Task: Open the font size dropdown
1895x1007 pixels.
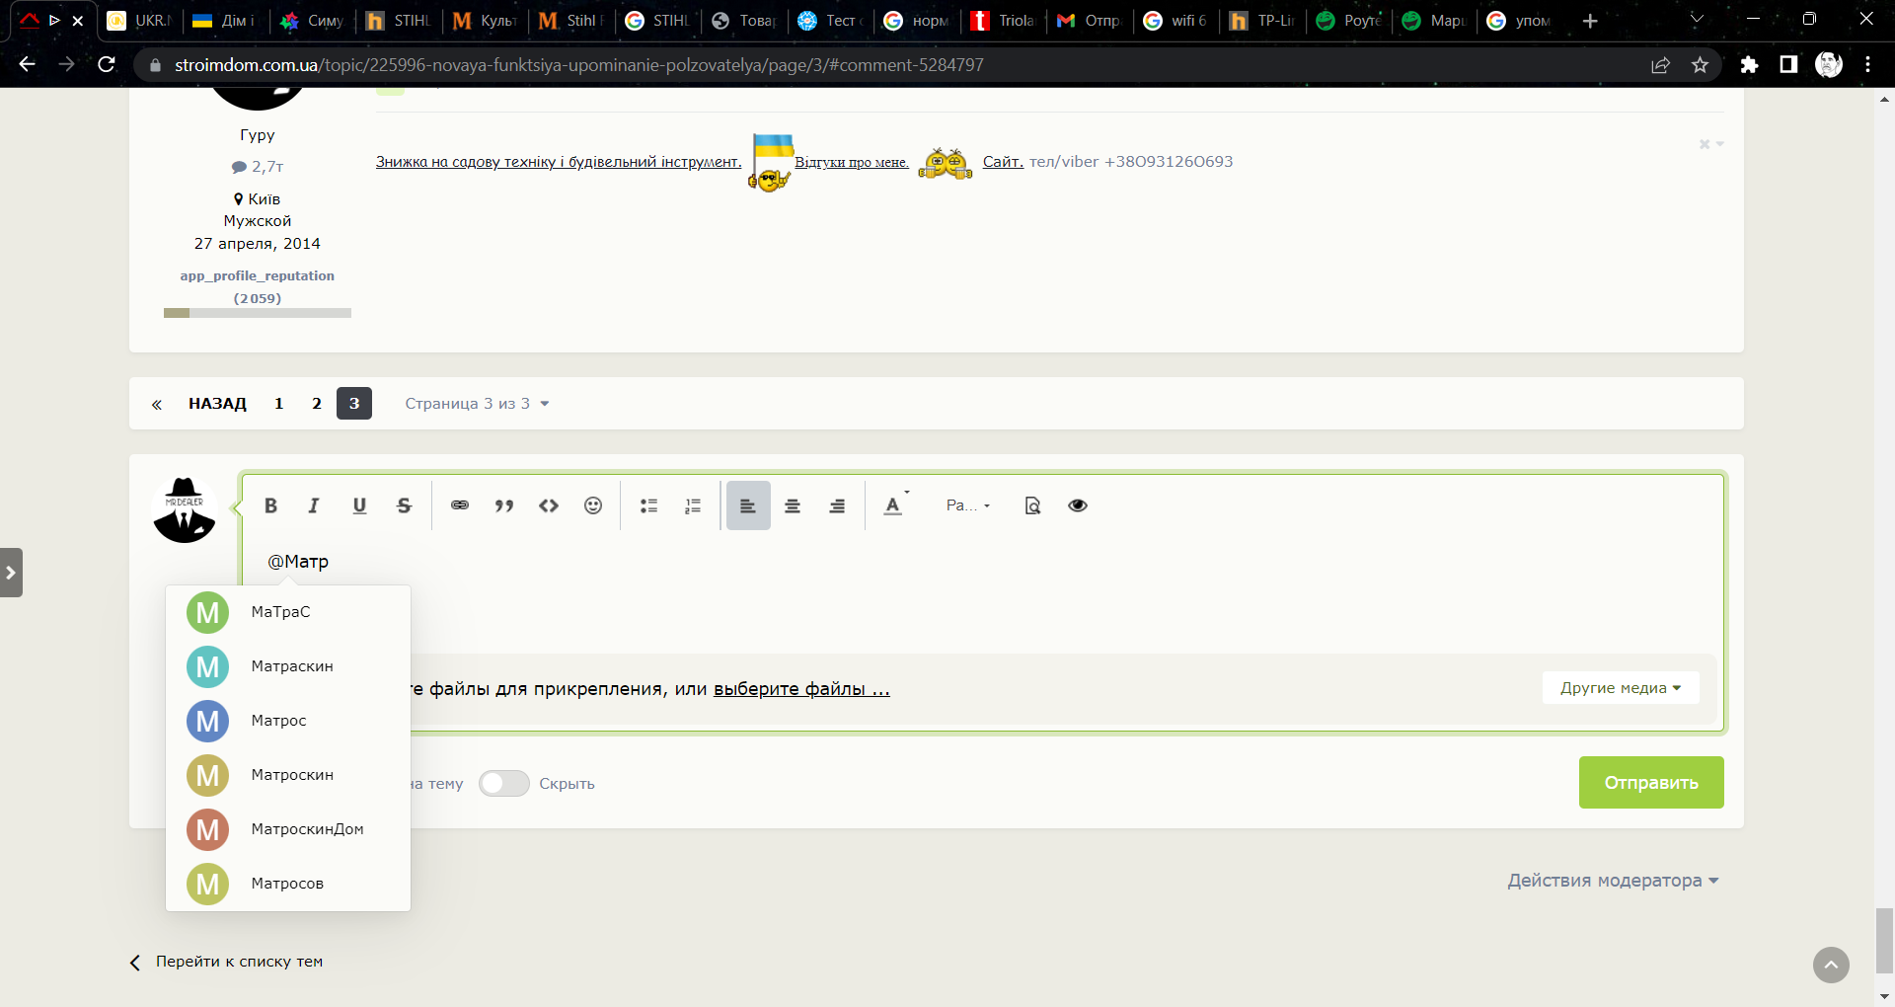Action: click(968, 505)
